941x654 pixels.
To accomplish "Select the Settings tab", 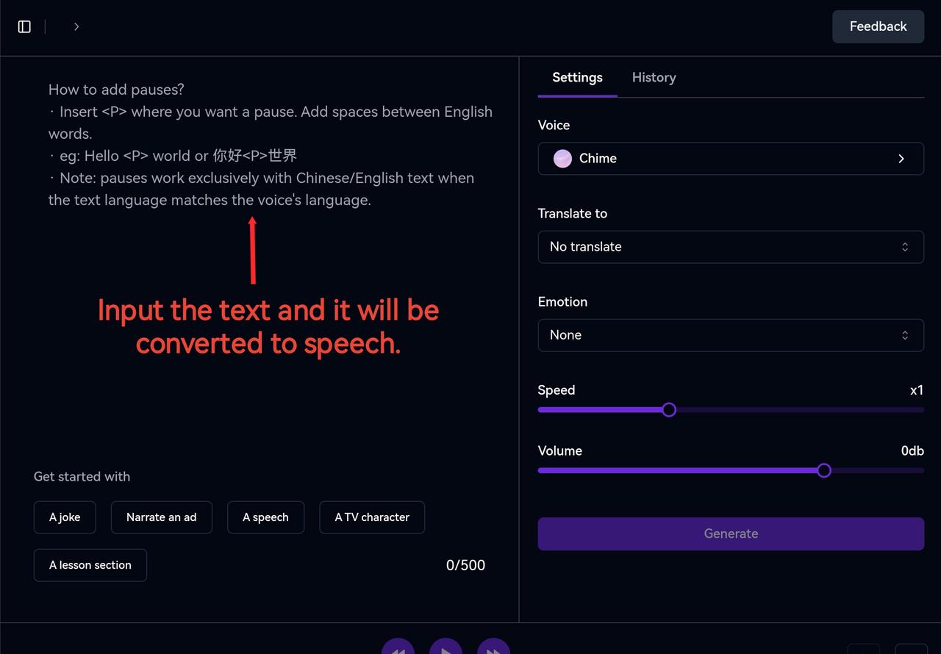I will click(577, 78).
